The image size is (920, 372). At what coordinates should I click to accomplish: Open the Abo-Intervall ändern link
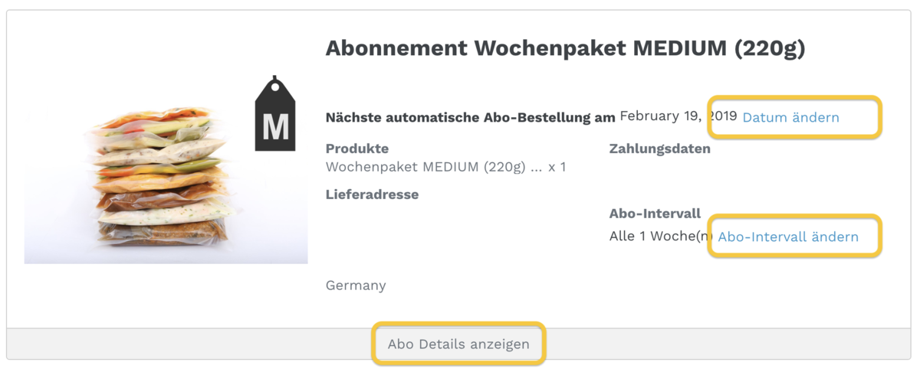(x=788, y=237)
